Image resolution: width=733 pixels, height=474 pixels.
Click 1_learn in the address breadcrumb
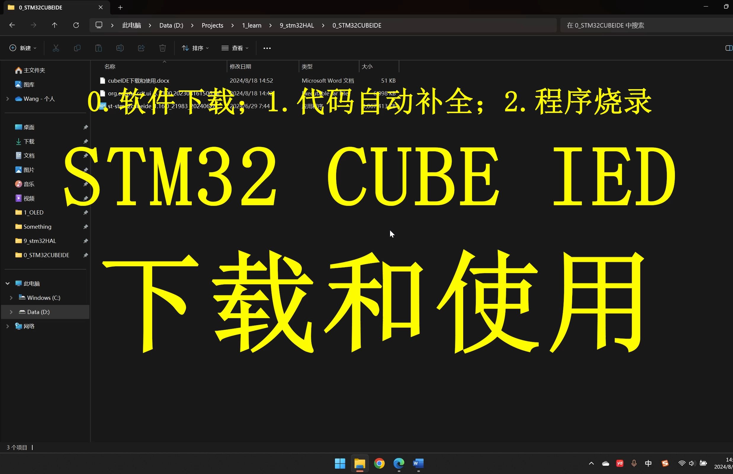click(252, 25)
